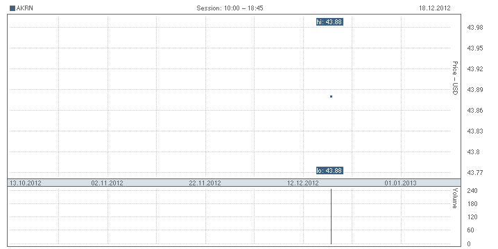Click the lo: 43.88 price tag
The image size is (498, 249).
coord(329,171)
